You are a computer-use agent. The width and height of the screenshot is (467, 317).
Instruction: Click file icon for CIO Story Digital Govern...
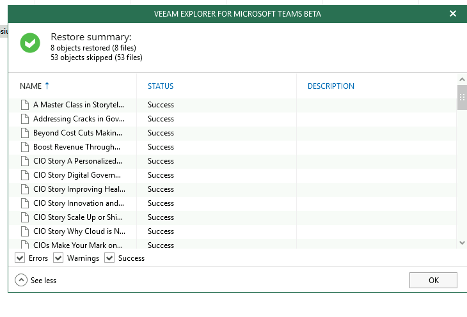tap(25, 175)
